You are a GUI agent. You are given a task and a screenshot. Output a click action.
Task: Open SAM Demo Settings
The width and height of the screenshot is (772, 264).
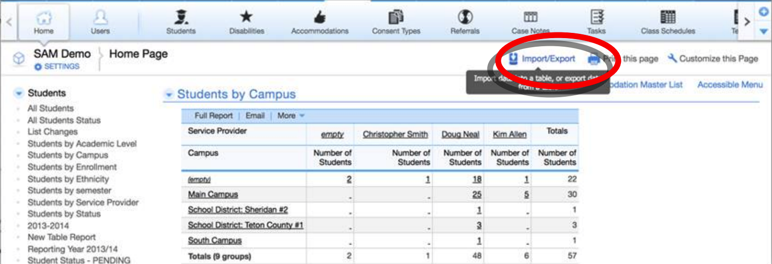tap(57, 67)
